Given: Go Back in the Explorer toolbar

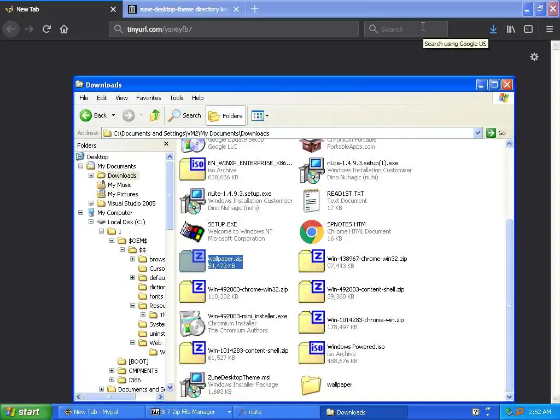Looking at the screenshot, I should [x=93, y=115].
